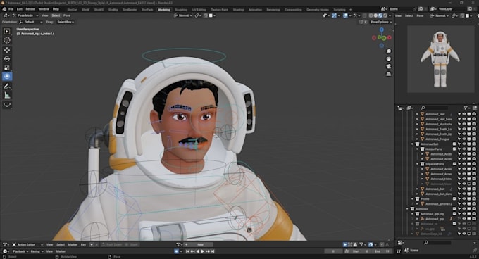Switch to the Sculpting workspace tab

pos(181,10)
